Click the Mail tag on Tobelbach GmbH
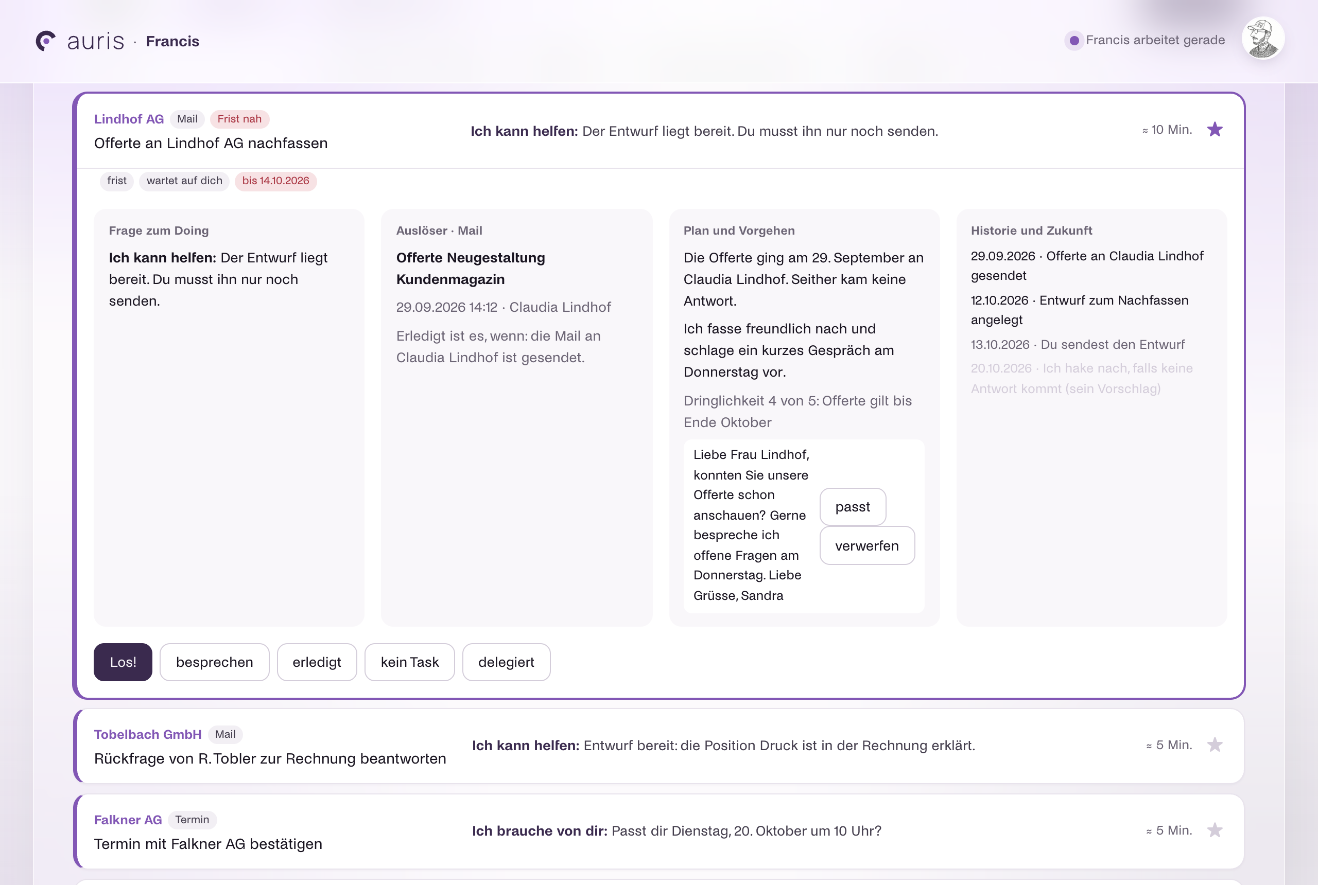The image size is (1318, 885). coord(226,734)
